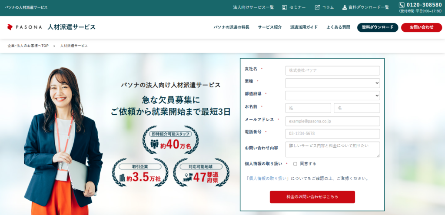445x215 pixels.
Task: Click the メールアドレス input field
Action: (332, 121)
